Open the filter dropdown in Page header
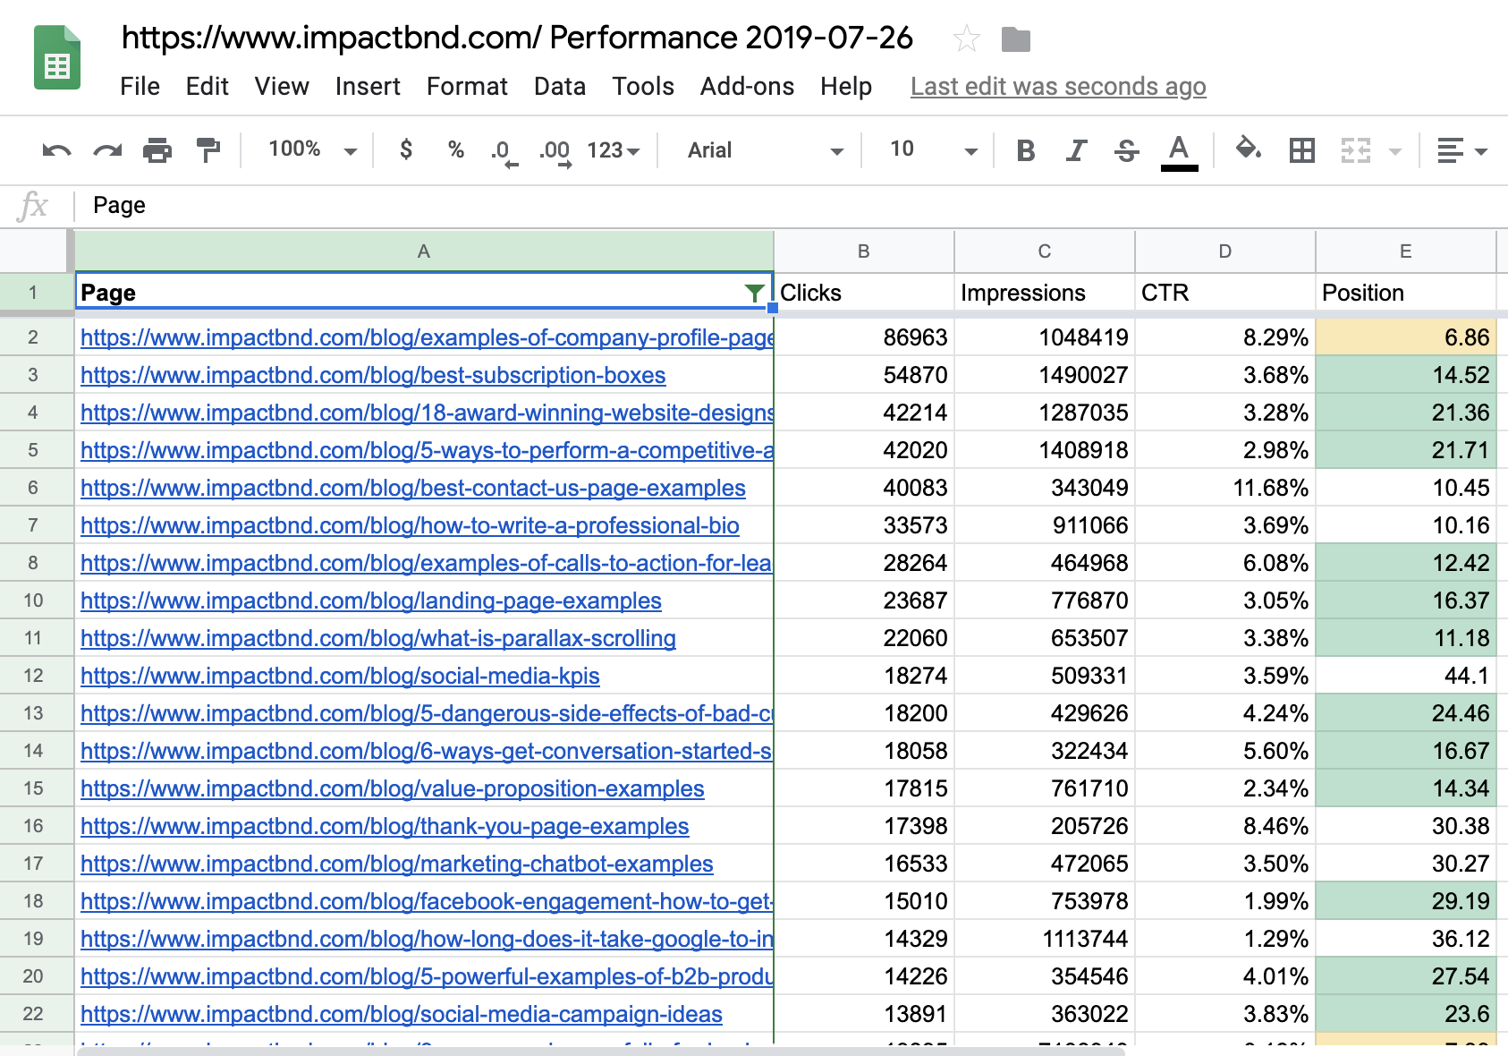Image resolution: width=1508 pixels, height=1056 pixels. pyautogui.click(x=754, y=293)
